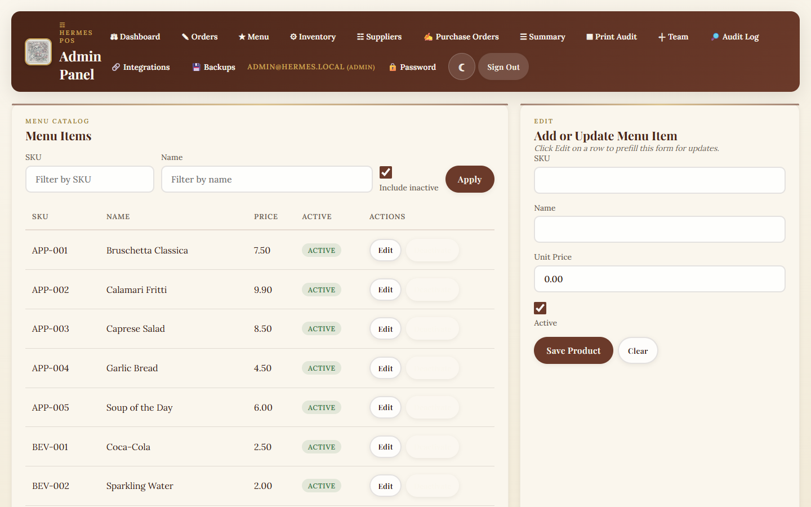This screenshot has width=811, height=507.
Task: Click the Filter by name field
Action: (x=266, y=179)
